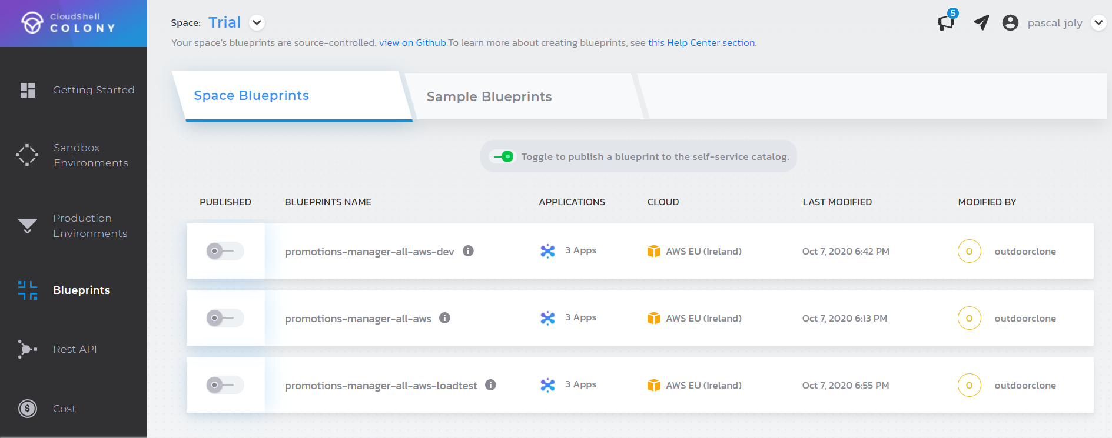Toggle publish for promotions-manager-all-aws-dev
1112x438 pixels.
(x=224, y=251)
